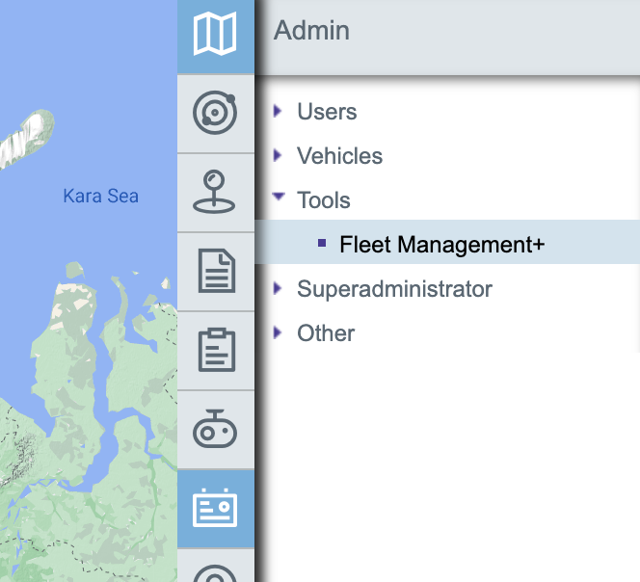
Task: Select Fleet Management+ under Tools
Action: (x=441, y=245)
